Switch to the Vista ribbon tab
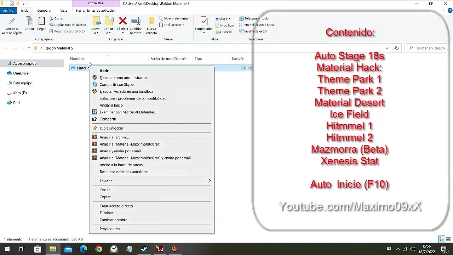Image resolution: width=453 pixels, height=255 pixels. click(x=64, y=11)
